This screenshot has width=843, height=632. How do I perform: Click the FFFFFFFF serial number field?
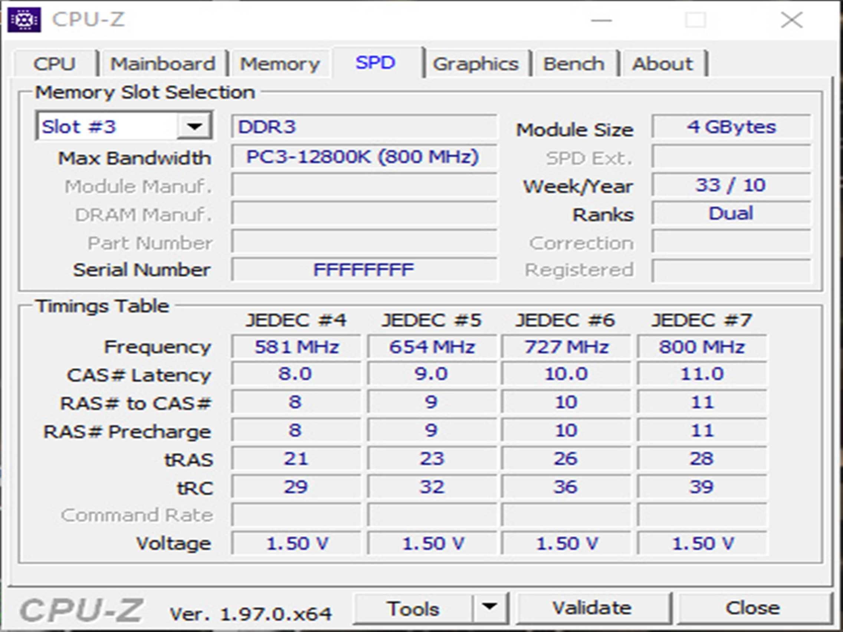click(364, 270)
